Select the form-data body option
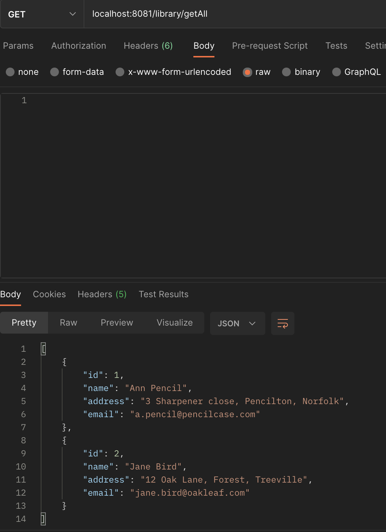The height and width of the screenshot is (532, 386). 77,72
